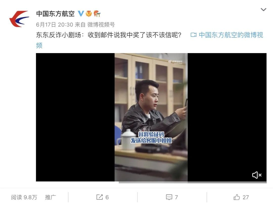
Task: Open China Eastern Airlines avatar logo
Action: 19,19
